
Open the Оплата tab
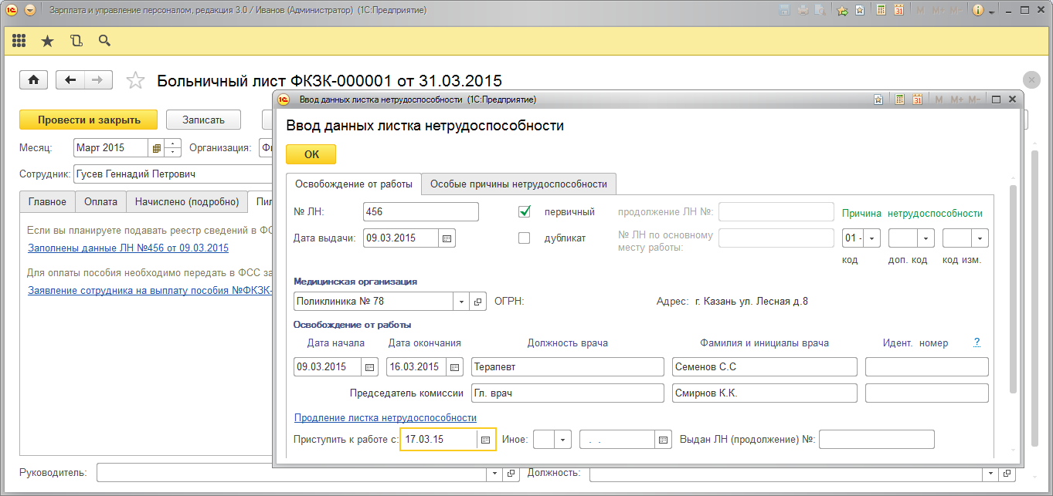(100, 202)
